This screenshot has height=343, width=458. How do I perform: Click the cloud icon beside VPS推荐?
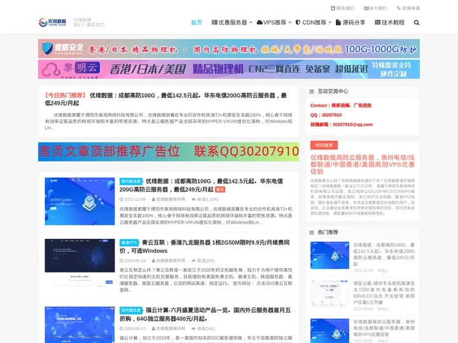click(260, 22)
